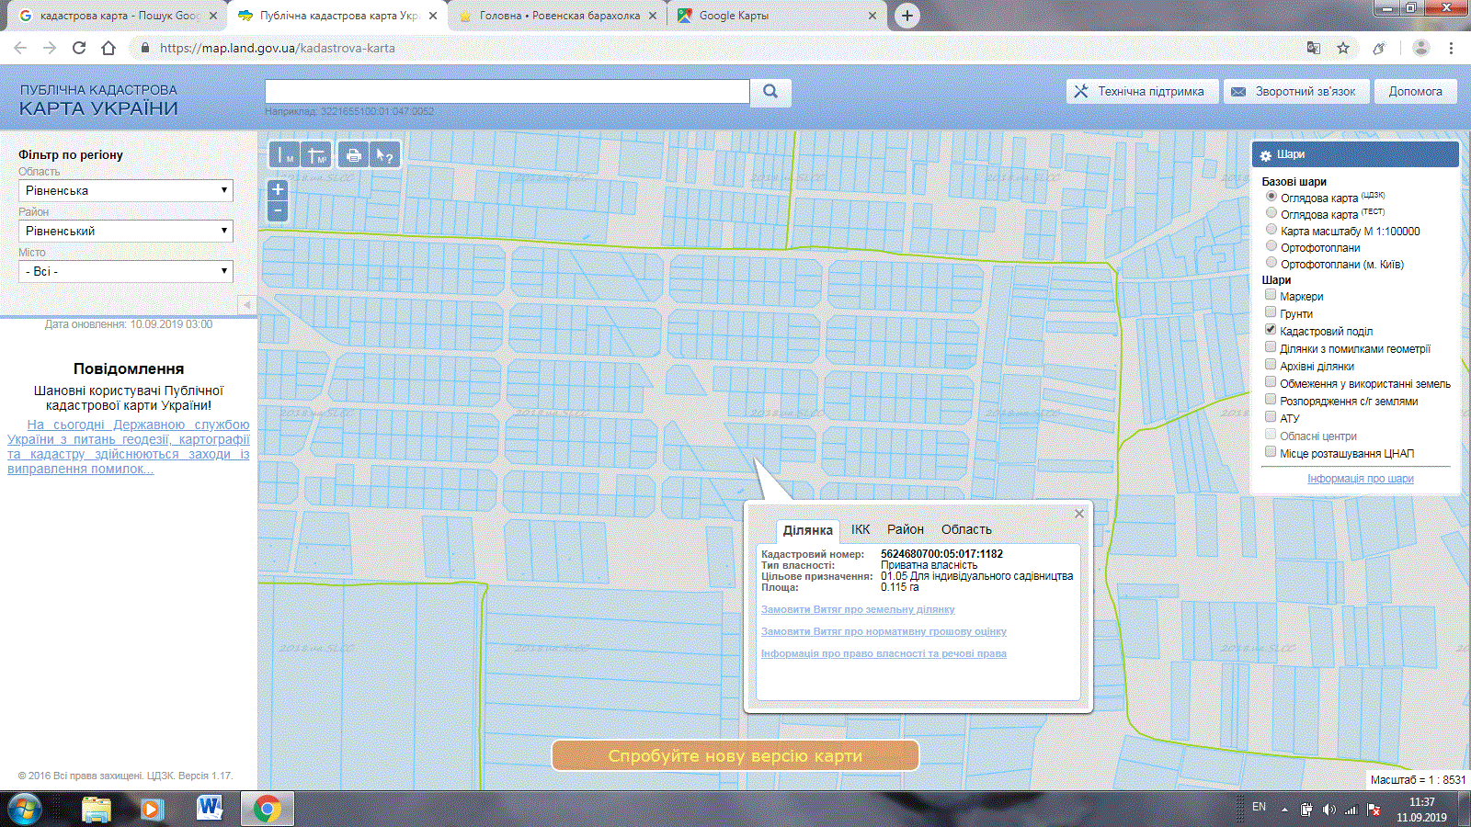Viewport: 1471px width, 827px height.
Task: Go to the browser home page
Action: coord(108,48)
